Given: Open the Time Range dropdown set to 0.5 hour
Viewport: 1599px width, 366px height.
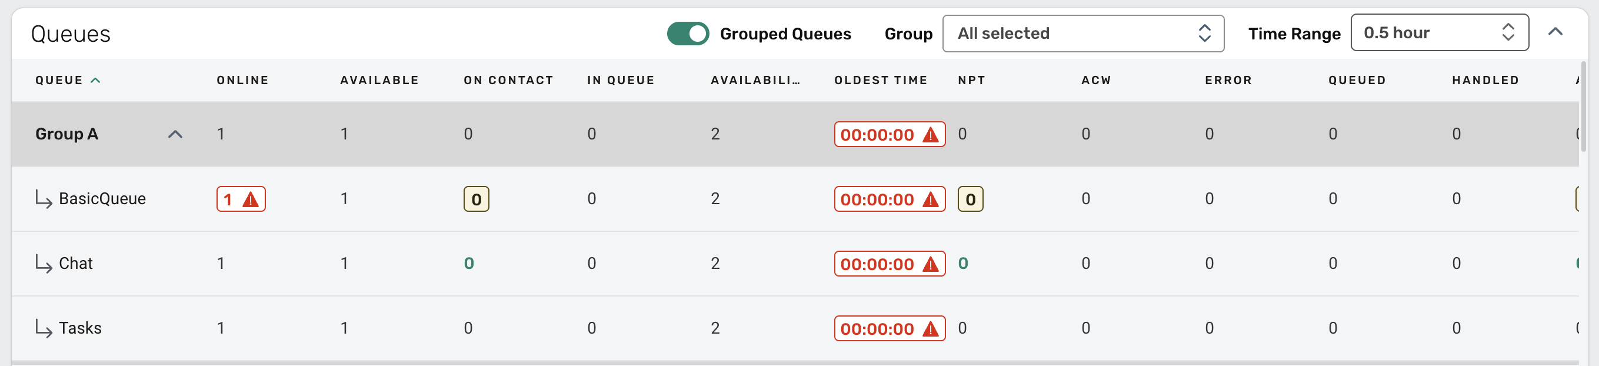Looking at the screenshot, I should (1438, 33).
